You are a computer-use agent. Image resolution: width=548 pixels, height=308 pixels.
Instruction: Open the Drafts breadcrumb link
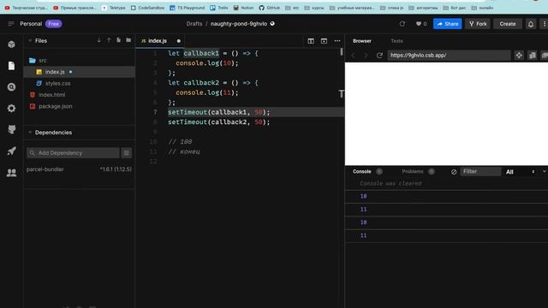click(194, 24)
